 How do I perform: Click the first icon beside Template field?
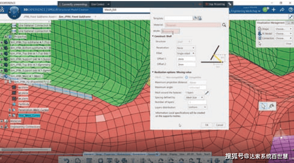195,18
